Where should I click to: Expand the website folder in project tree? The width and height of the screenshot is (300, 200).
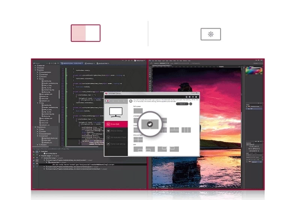pos(40,70)
